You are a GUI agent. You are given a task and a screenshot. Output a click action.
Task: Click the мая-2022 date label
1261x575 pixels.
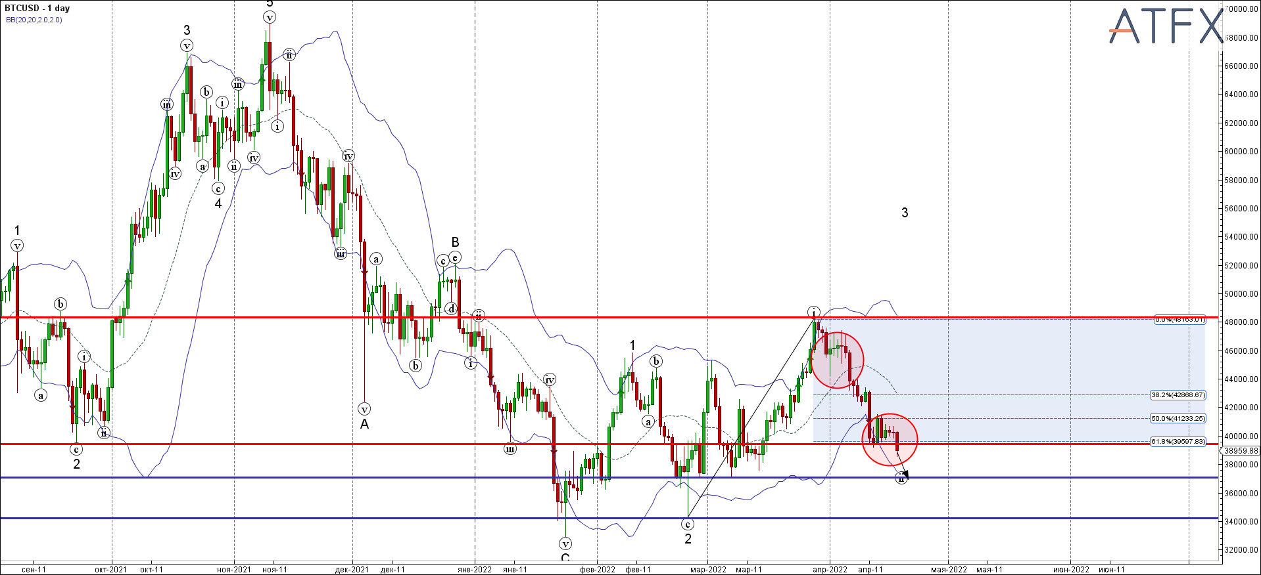point(949,569)
